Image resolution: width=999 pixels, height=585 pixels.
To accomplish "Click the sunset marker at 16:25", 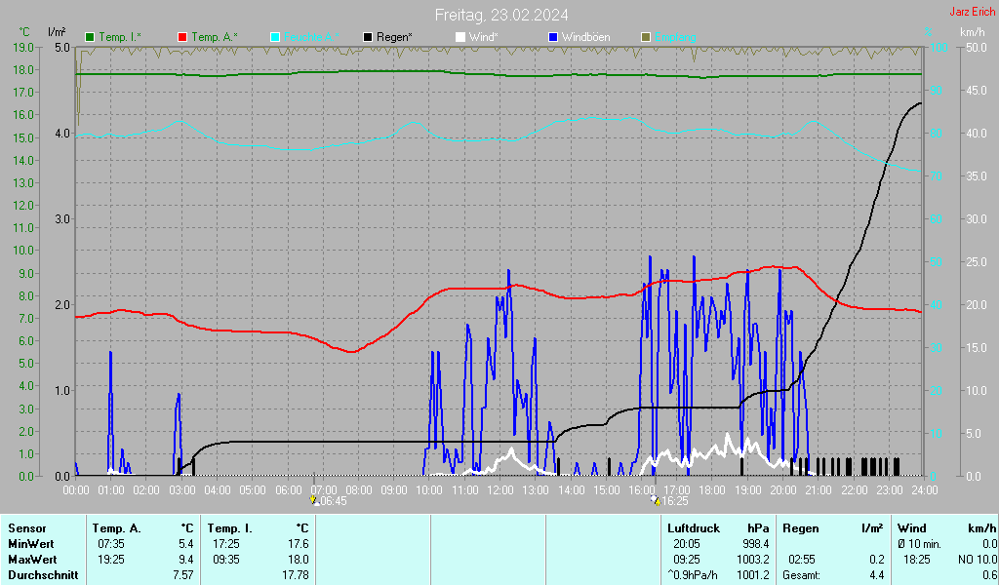I will pos(655,500).
